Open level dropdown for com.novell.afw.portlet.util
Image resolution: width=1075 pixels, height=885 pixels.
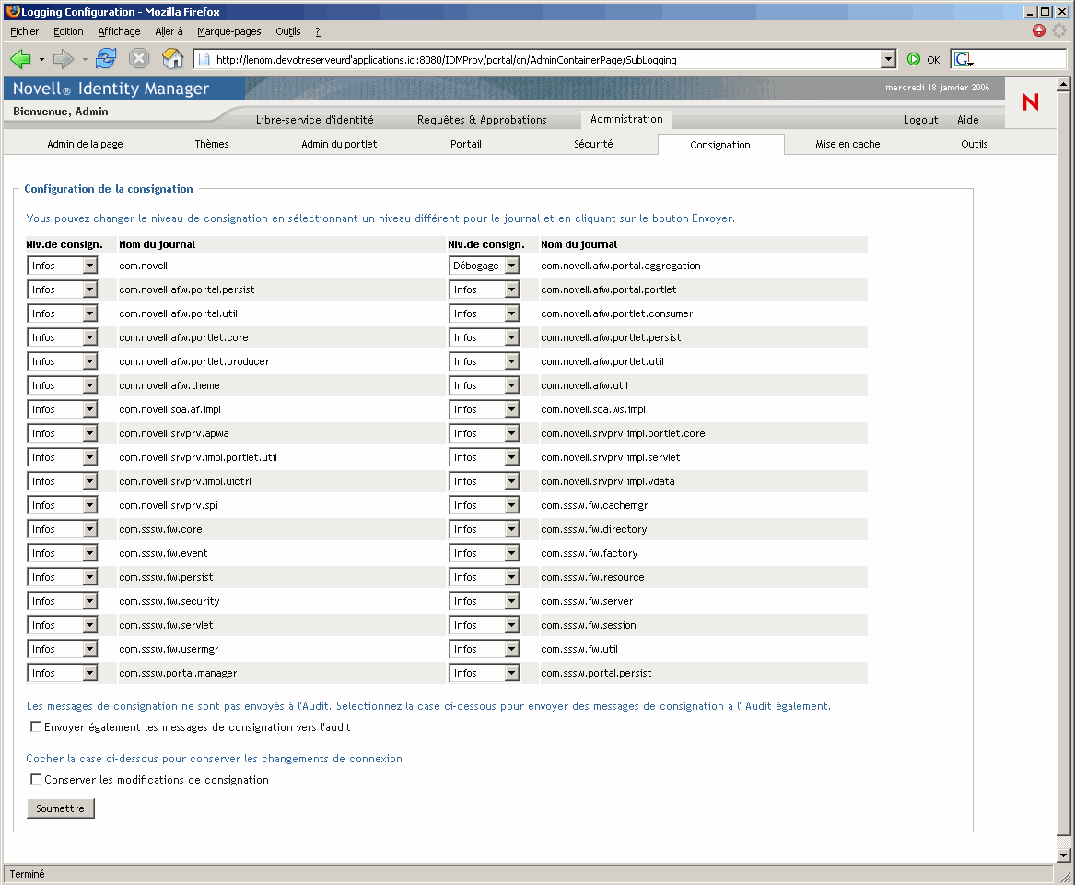click(x=484, y=361)
